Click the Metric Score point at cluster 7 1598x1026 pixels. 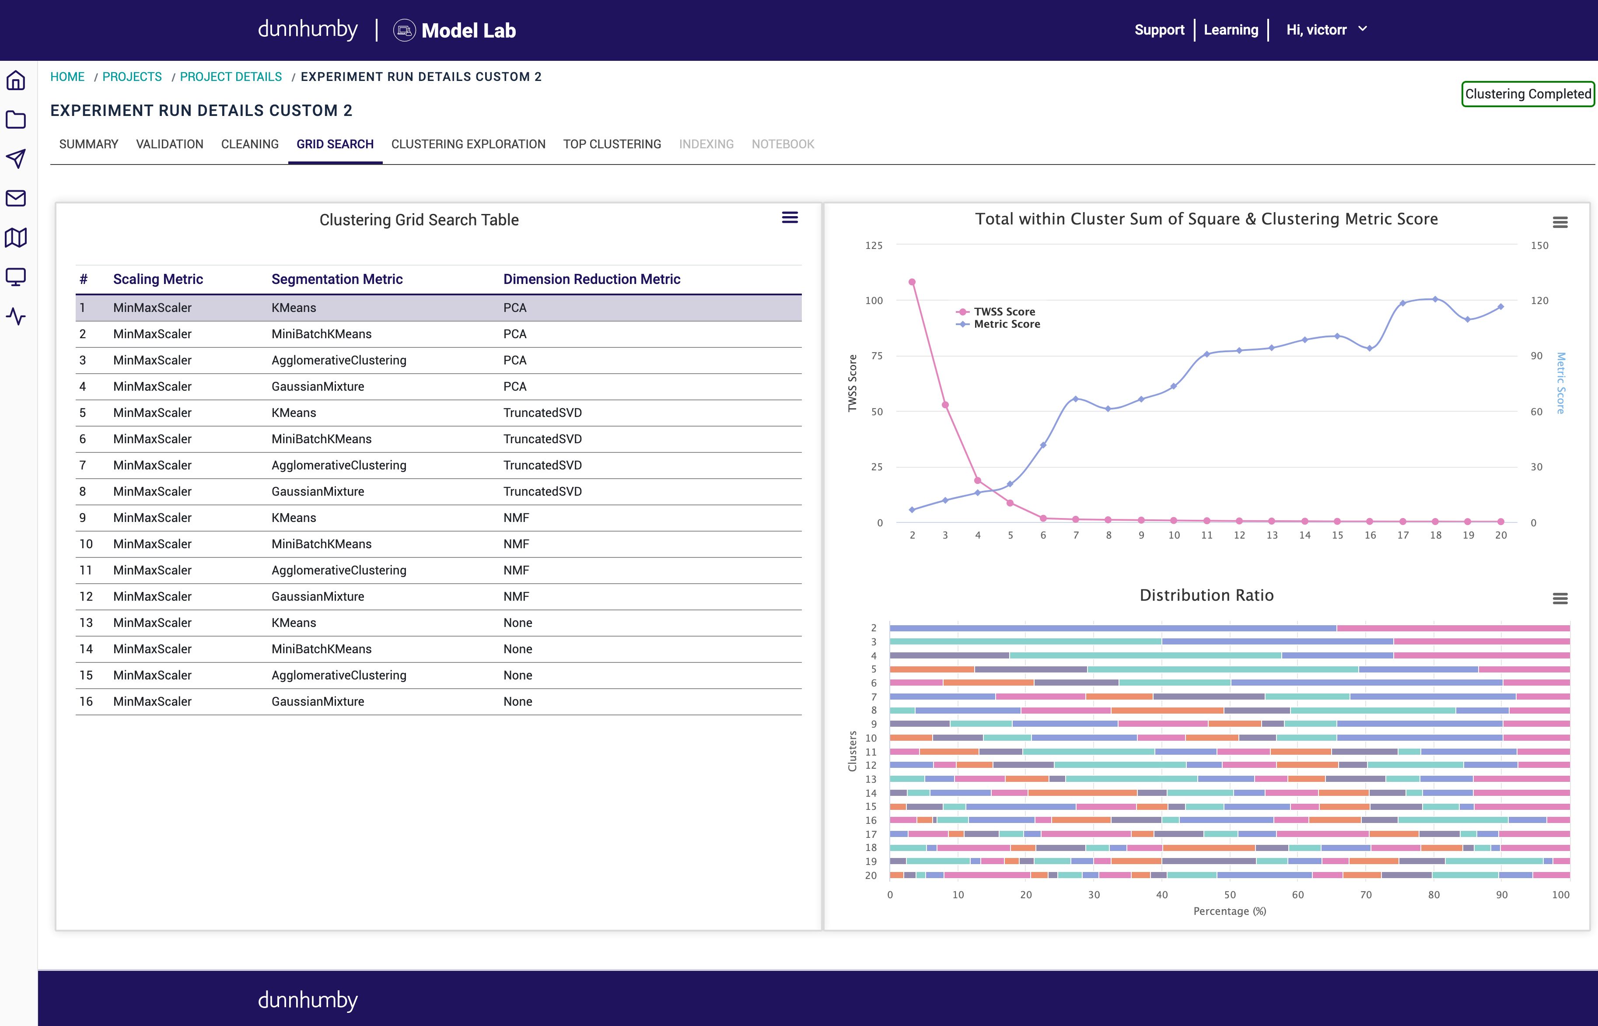click(1076, 399)
